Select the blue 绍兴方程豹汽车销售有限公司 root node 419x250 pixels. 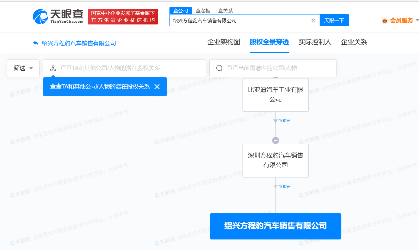pyautogui.click(x=276, y=226)
